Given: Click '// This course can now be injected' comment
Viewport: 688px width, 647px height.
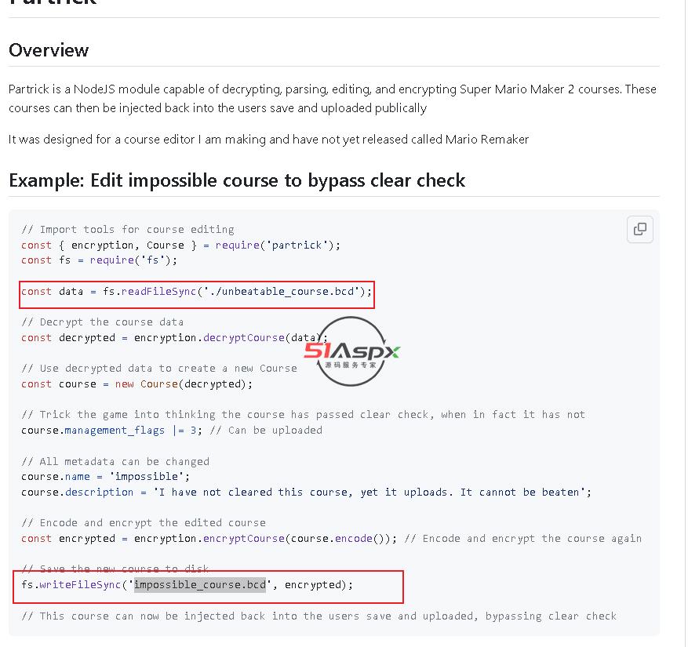Looking at the screenshot, I should [x=319, y=616].
